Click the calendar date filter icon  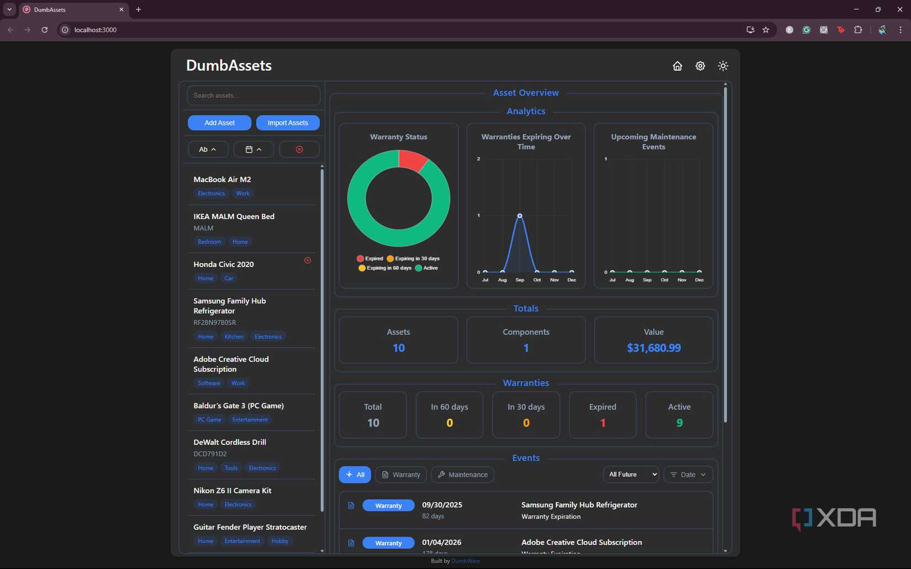click(x=250, y=149)
